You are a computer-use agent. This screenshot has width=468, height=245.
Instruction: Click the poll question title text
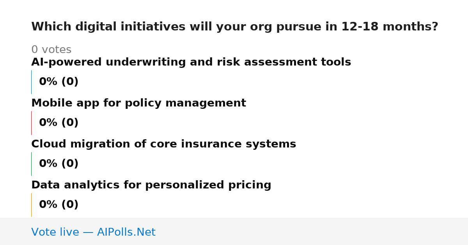pos(235,27)
